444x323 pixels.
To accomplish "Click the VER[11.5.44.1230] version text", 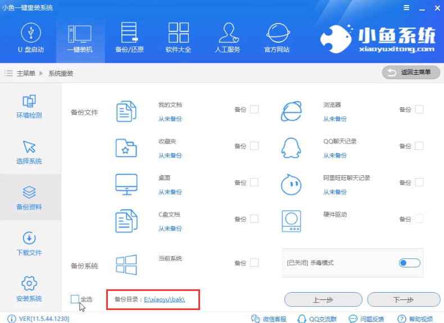I will pyautogui.click(x=44, y=319).
